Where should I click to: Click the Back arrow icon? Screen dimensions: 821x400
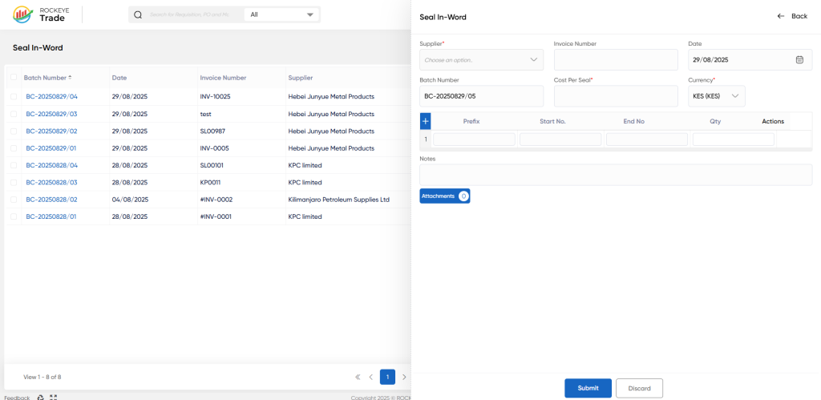pos(781,16)
